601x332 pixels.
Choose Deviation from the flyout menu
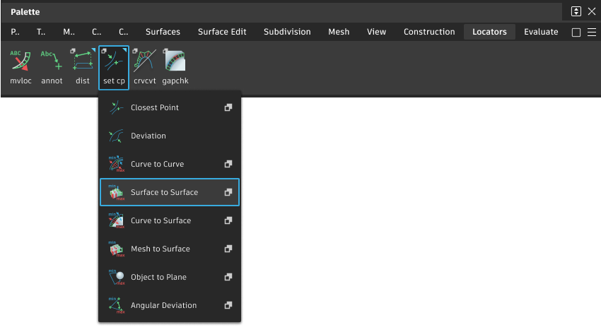tap(148, 136)
